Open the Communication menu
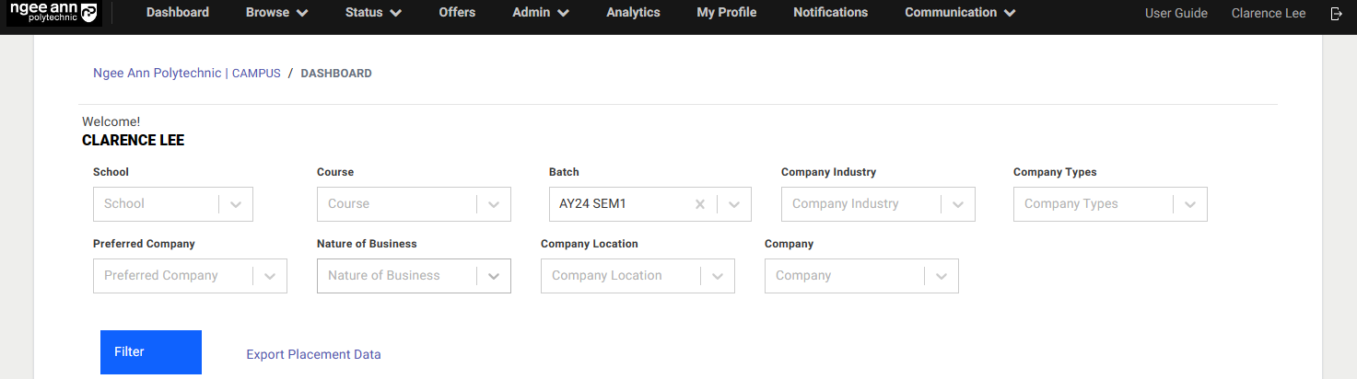Screen dimensions: 1357x379 (960, 13)
